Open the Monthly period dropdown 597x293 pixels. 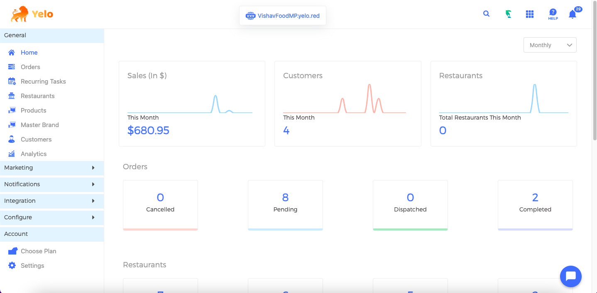[550, 45]
